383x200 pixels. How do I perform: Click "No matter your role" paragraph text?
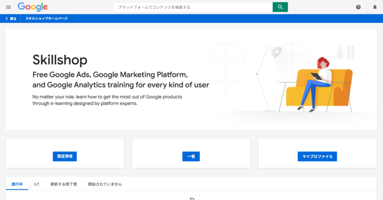107,100
